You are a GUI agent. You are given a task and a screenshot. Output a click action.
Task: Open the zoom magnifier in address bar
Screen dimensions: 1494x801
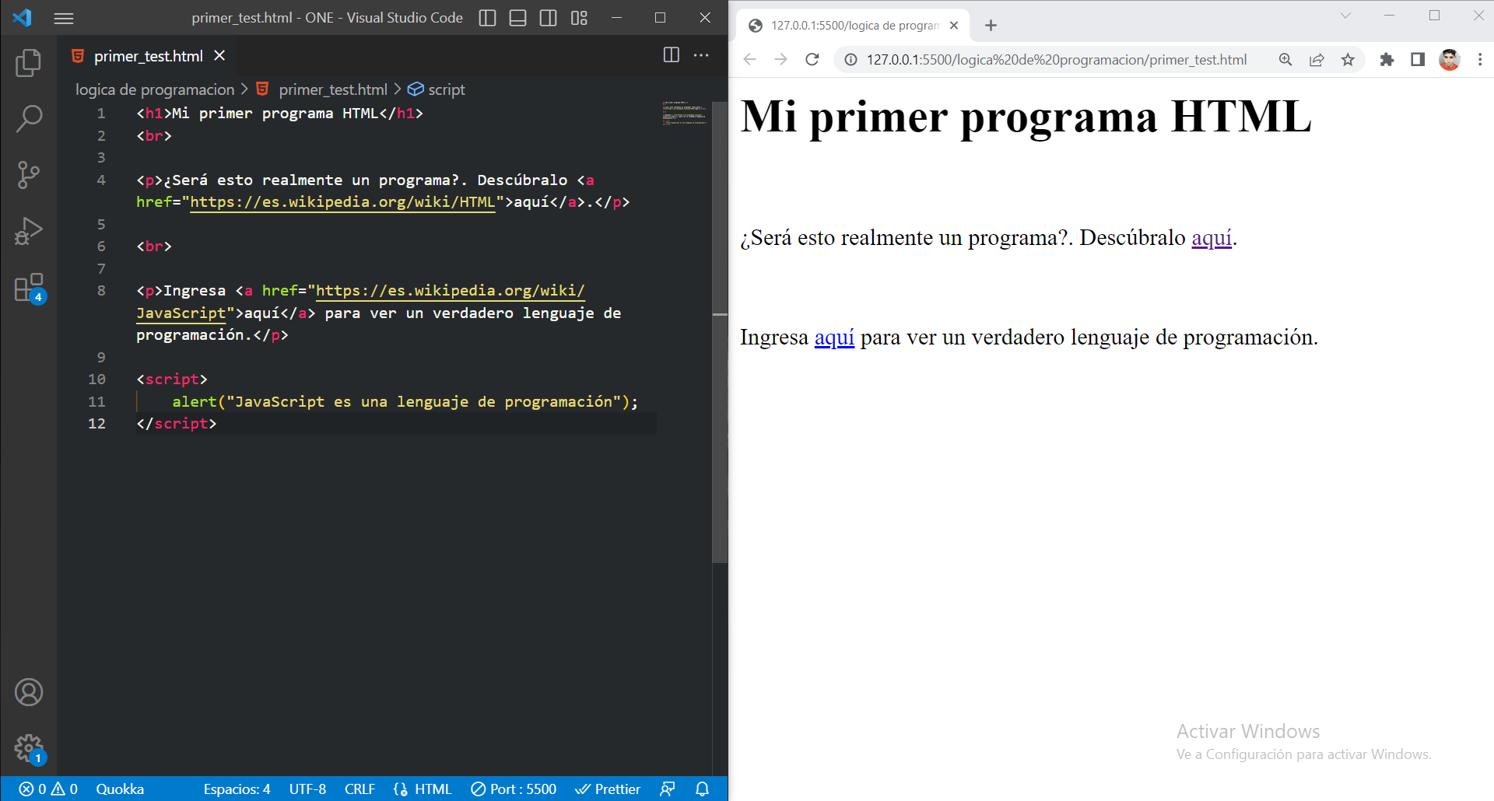point(1285,60)
